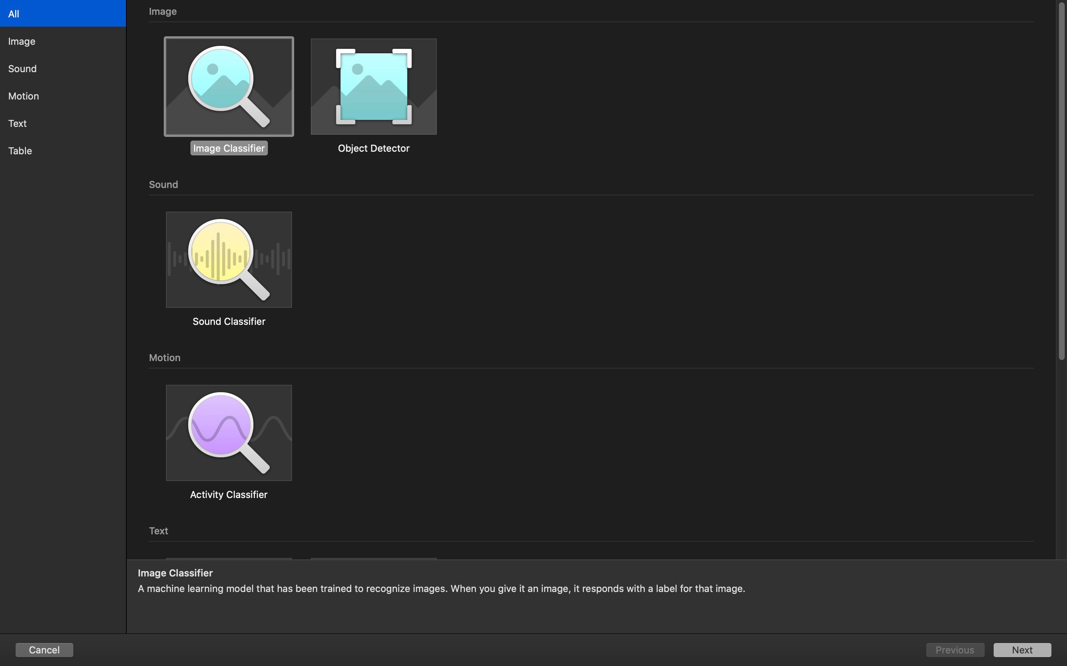Click the Object Detector name label

373,148
